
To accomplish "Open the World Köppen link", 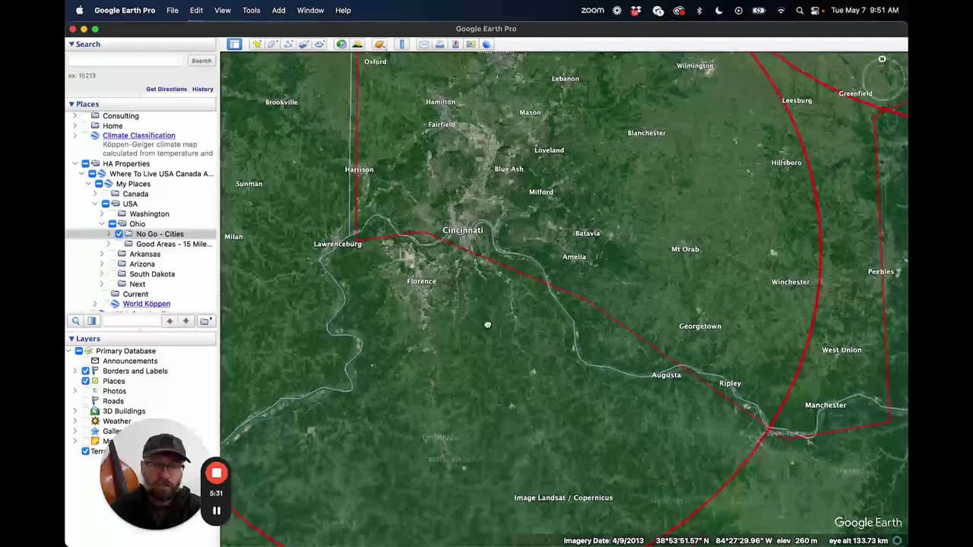I will 147,304.
